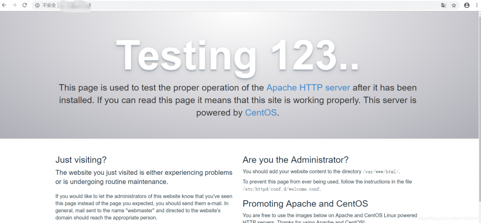The width and height of the screenshot is (481, 223).
Task: Click the translate page icon
Action: 443,5
